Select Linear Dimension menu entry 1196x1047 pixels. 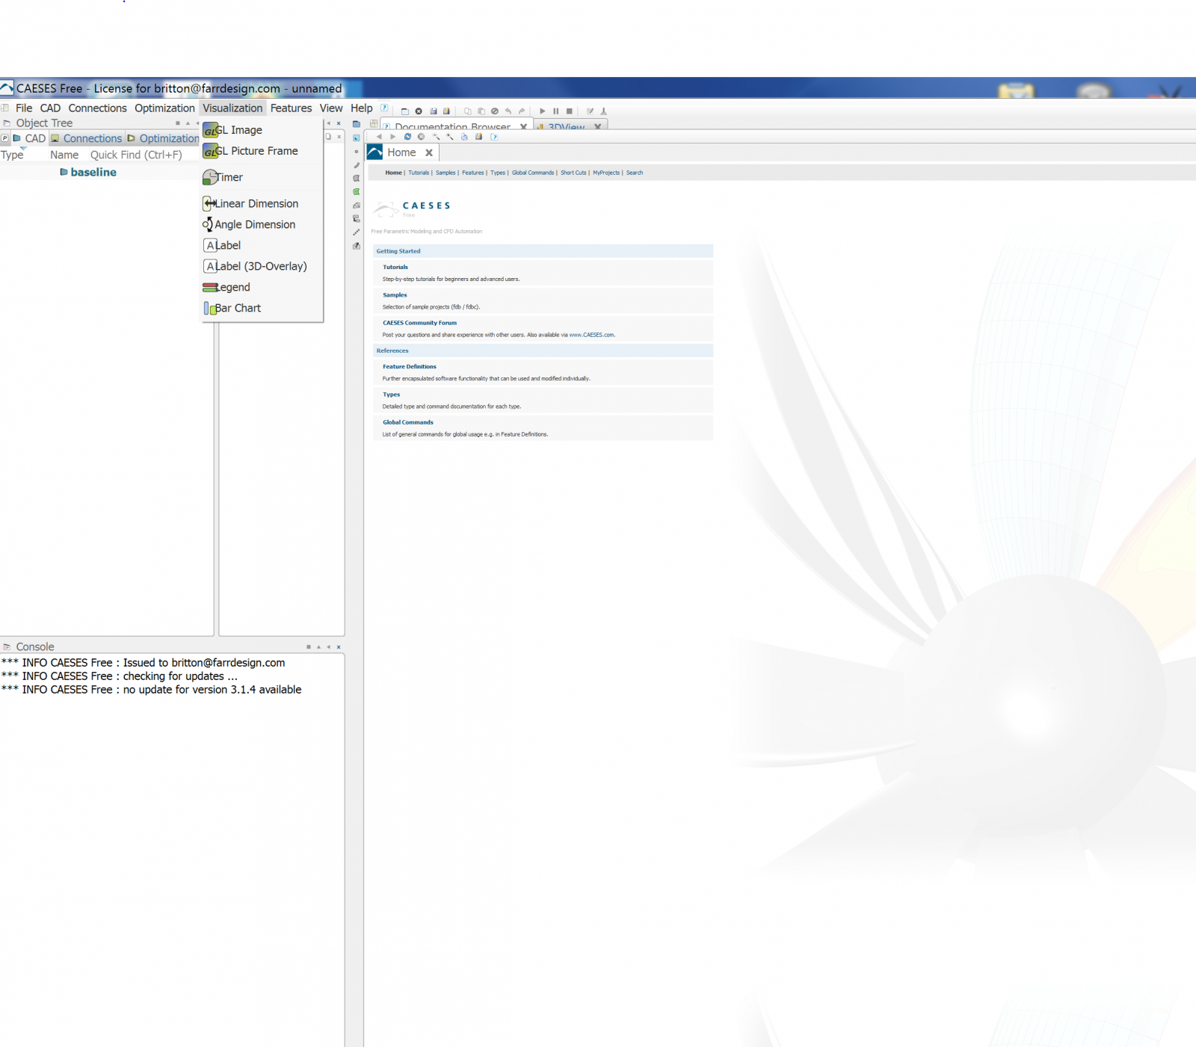(262, 203)
